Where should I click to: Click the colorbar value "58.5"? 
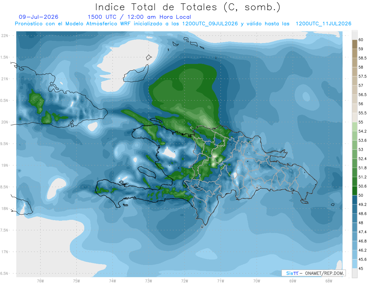(x=363, y=58)
